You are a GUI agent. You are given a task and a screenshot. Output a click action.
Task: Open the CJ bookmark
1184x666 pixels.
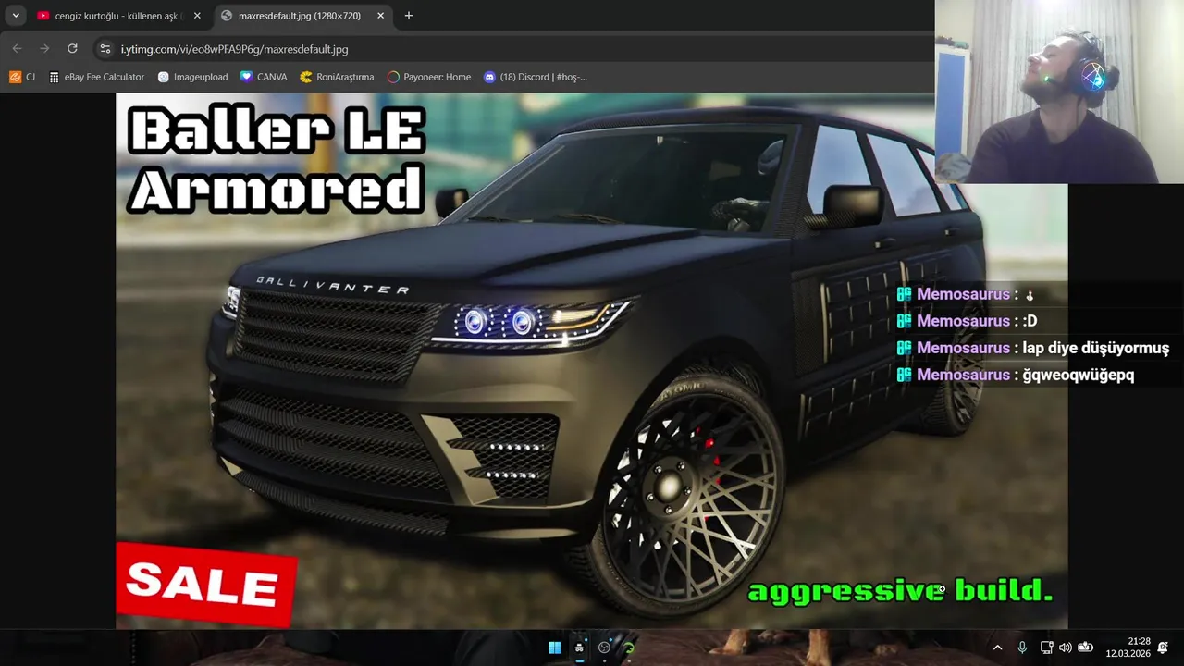click(x=22, y=77)
